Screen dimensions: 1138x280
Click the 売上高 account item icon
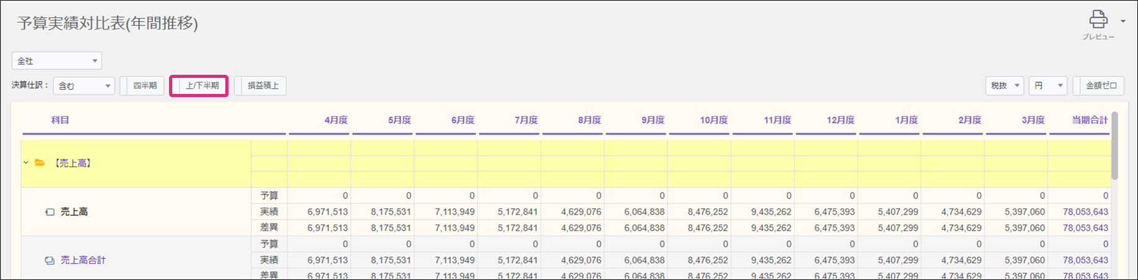pyautogui.click(x=50, y=212)
